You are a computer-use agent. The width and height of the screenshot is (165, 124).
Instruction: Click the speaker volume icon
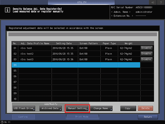point(153,2)
